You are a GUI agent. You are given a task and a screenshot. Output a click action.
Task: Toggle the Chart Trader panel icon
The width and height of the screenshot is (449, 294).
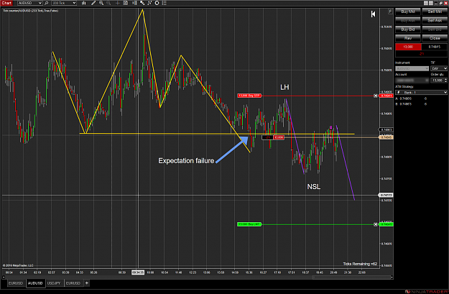pos(134,3)
